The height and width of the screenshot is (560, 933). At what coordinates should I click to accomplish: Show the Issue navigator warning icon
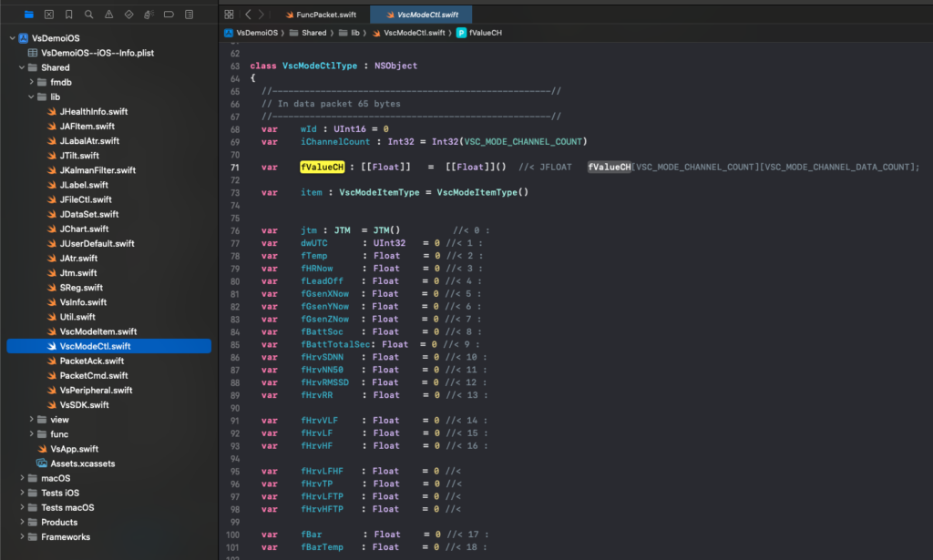pyautogui.click(x=108, y=15)
